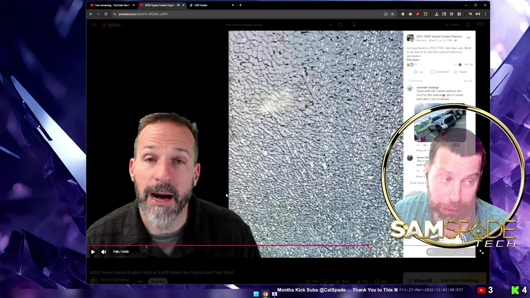The width and height of the screenshot is (530, 298).
Task: Open The Car Guy Online channel
Action: coord(115,280)
